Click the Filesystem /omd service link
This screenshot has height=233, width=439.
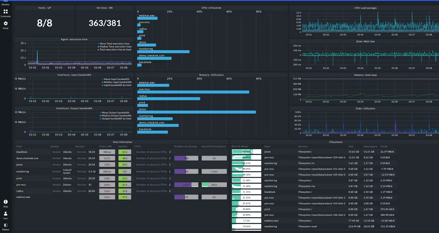(x=308, y=226)
